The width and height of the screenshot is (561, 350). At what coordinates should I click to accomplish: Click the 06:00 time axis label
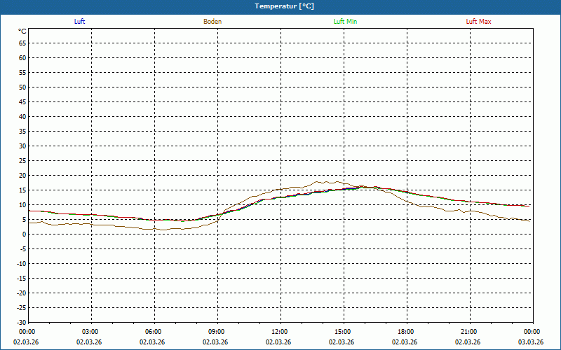click(154, 332)
